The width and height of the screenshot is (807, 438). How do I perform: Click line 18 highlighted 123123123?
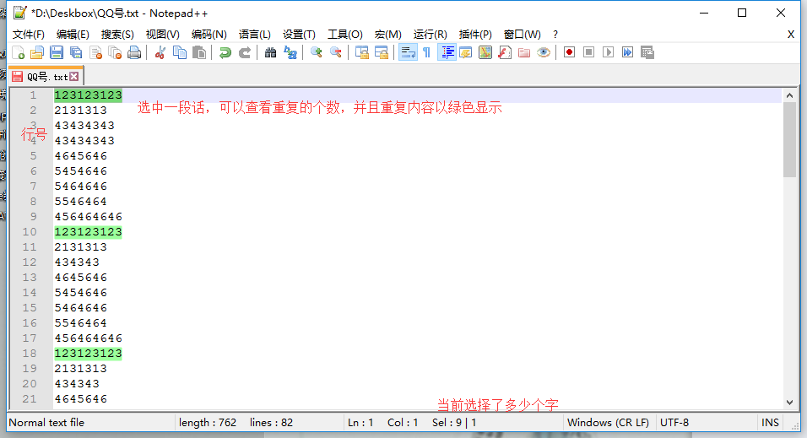coord(89,354)
